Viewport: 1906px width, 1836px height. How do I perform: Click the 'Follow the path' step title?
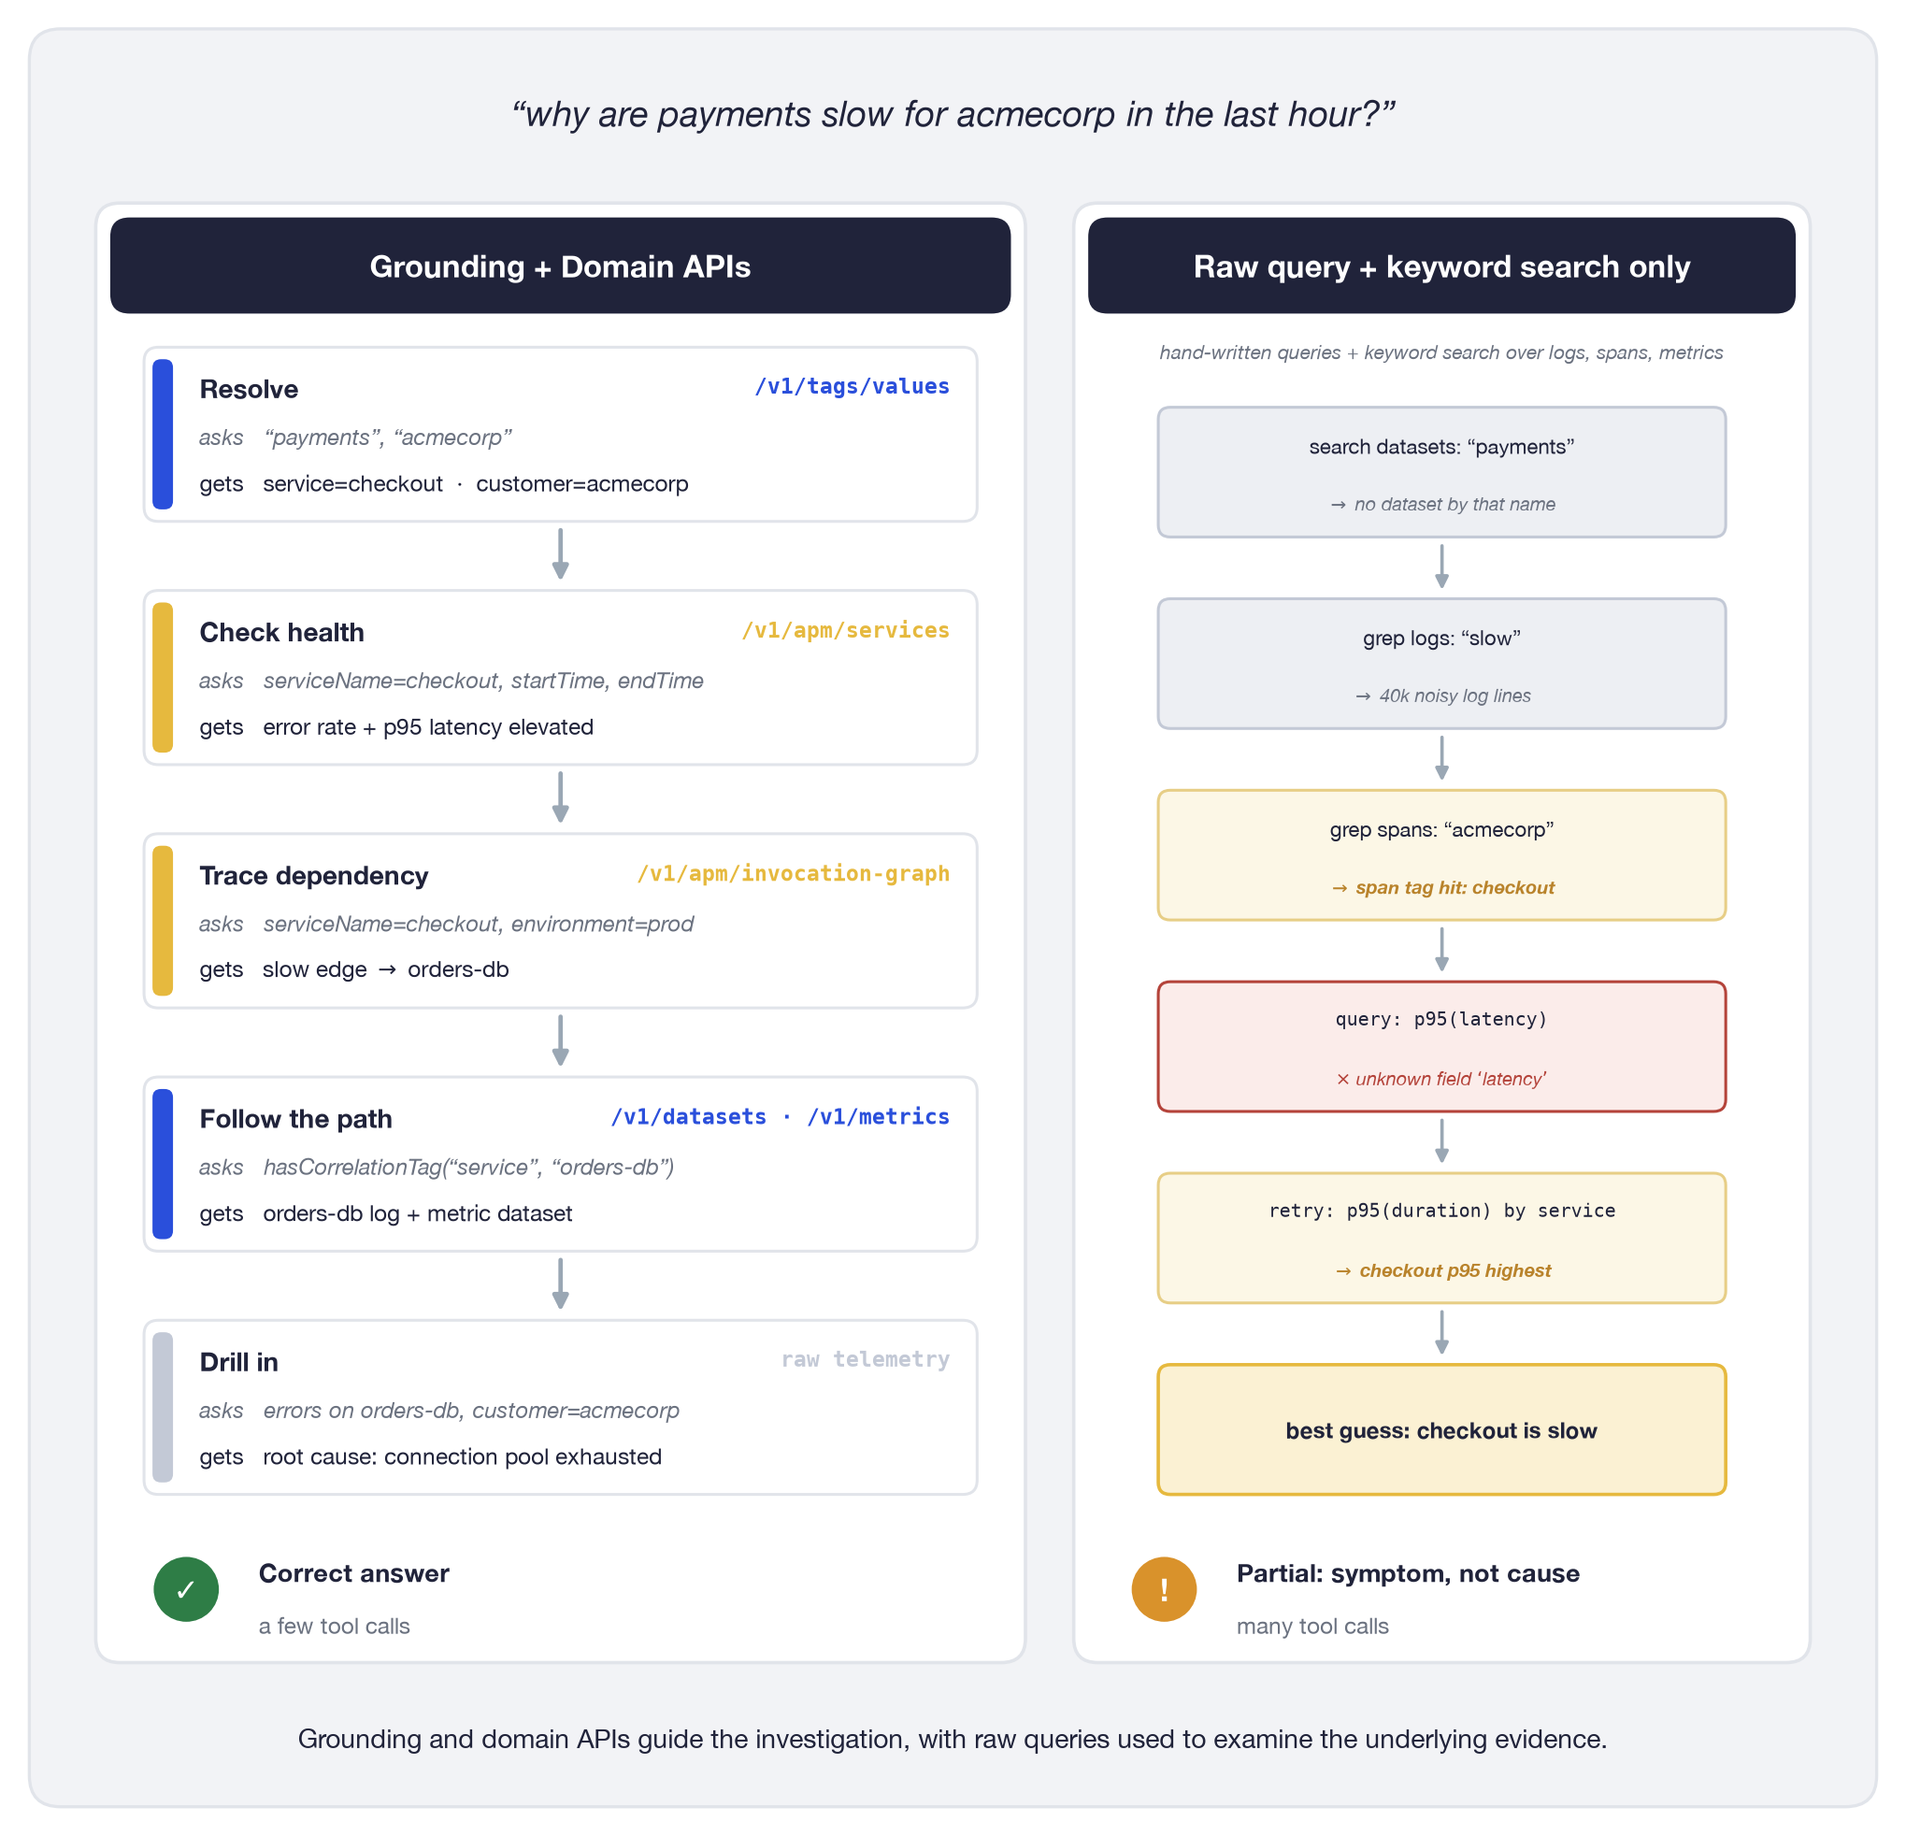(x=295, y=1118)
